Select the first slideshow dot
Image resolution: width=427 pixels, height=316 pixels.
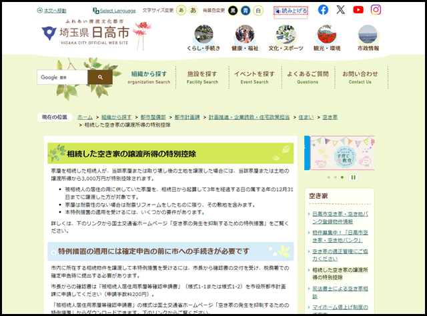tap(329, 177)
